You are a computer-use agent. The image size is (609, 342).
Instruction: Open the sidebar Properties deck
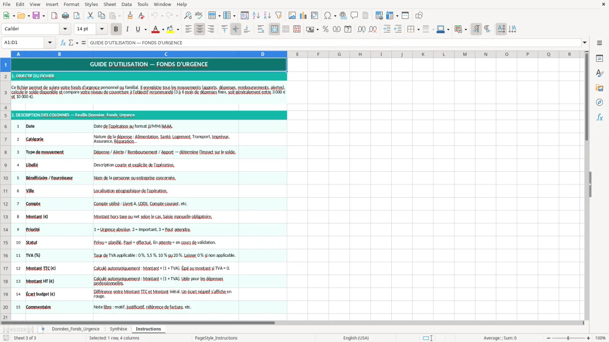(x=599, y=59)
